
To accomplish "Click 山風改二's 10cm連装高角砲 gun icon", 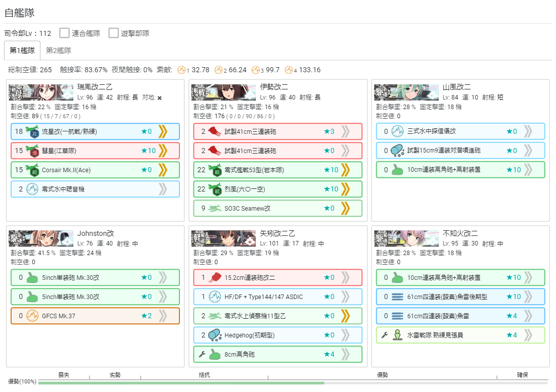I will pos(397,170).
